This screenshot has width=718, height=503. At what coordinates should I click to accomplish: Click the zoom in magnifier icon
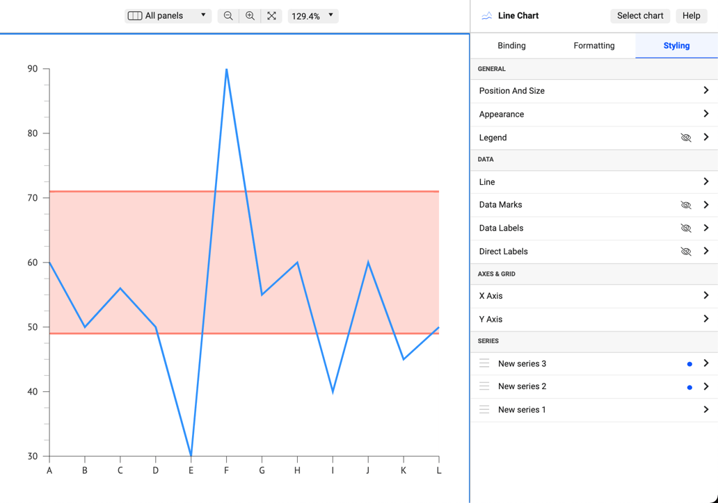pos(250,15)
